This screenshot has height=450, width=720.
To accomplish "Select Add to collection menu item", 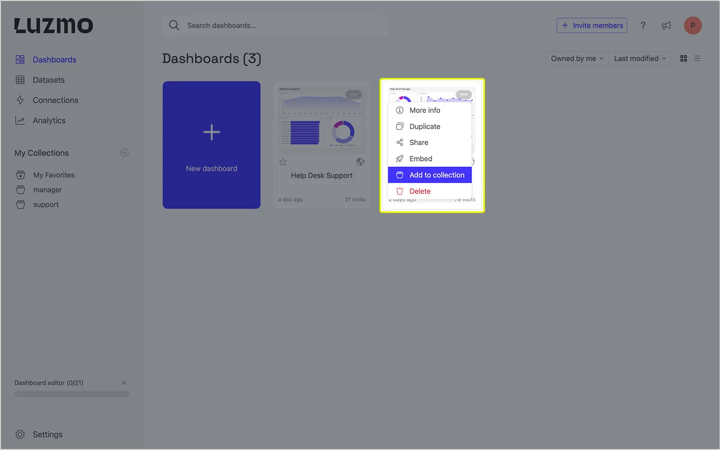I will pos(429,175).
